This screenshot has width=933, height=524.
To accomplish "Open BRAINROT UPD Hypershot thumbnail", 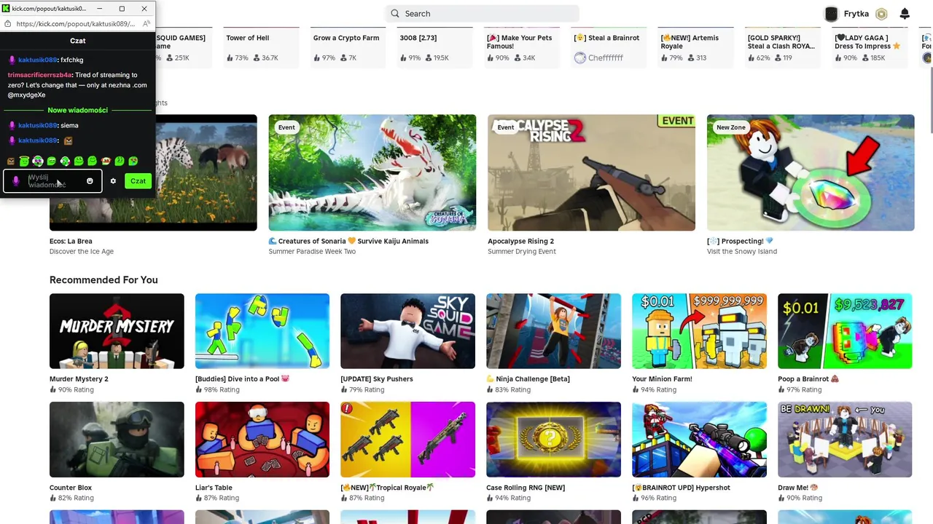I will tap(699, 440).
